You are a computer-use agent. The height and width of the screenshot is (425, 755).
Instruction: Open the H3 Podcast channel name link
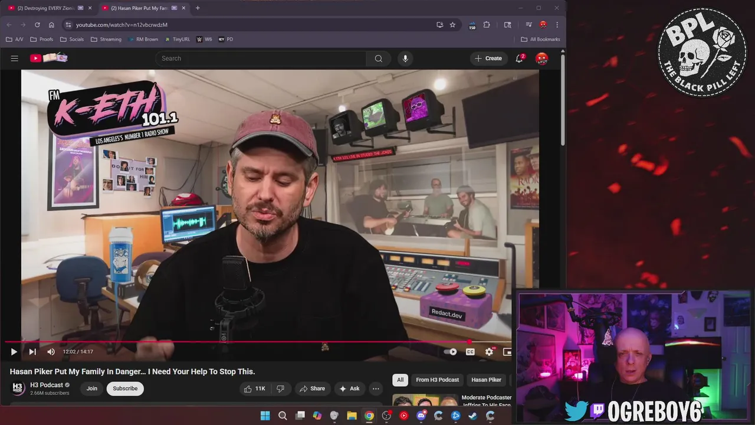pyautogui.click(x=47, y=385)
